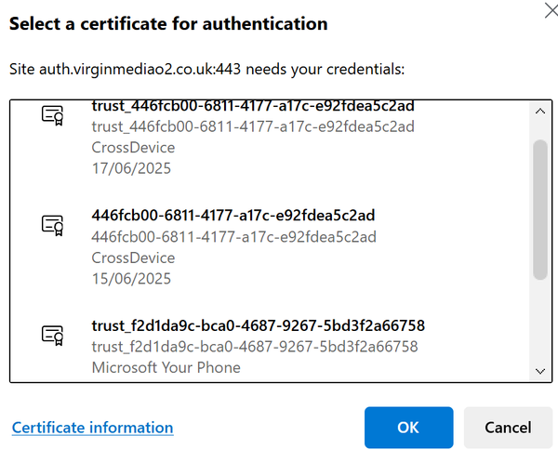
Task: Open Certificate information link
Action: 92,428
